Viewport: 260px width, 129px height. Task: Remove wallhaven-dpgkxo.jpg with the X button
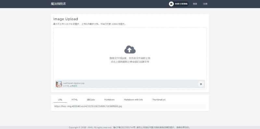[201, 84]
